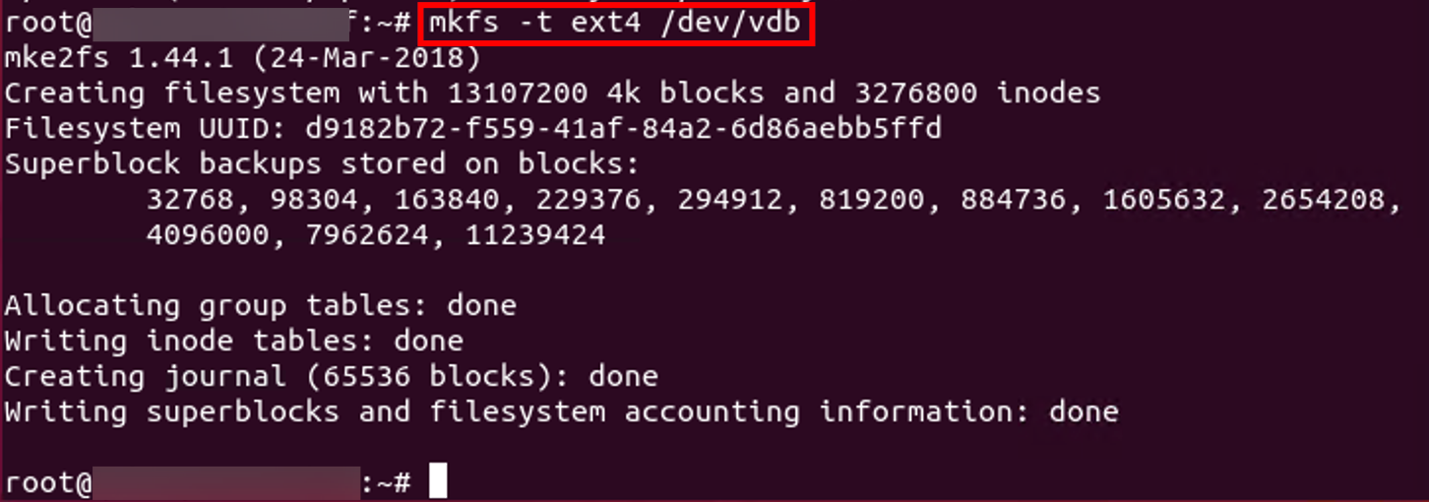
Task: Click the Allocating group tables line
Action: coord(260,305)
